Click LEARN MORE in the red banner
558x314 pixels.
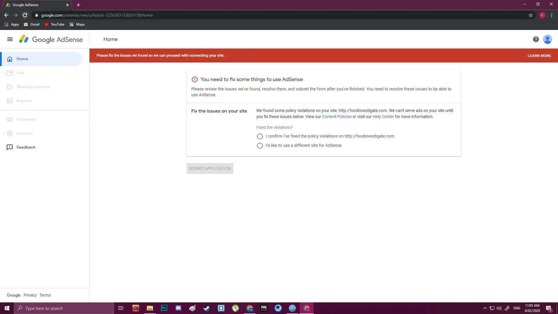[x=539, y=56]
